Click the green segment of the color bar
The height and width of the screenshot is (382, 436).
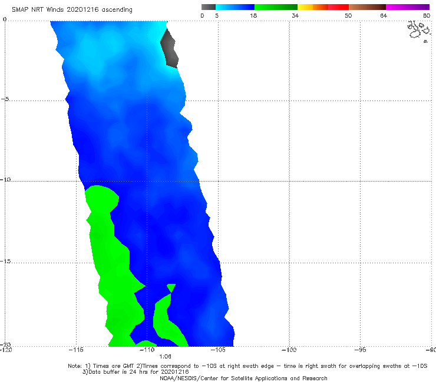click(x=276, y=7)
